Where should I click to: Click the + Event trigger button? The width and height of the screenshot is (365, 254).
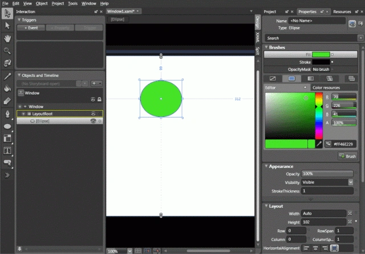[x=31, y=28]
